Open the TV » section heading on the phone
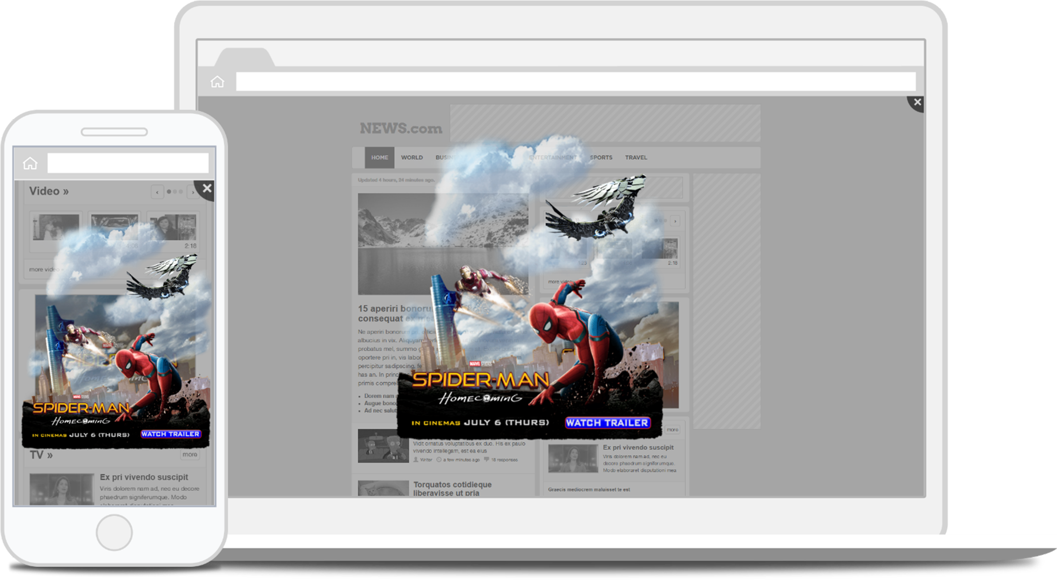The image size is (1057, 580). (x=41, y=455)
